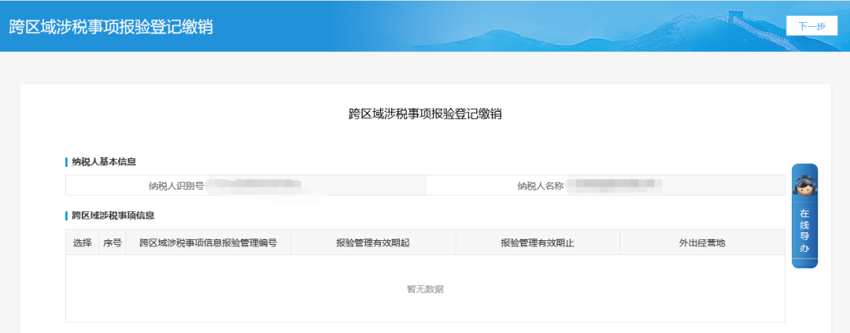This screenshot has height=333, width=850.
Task: Click the 纳税人识别号 label
Action: click(176, 186)
